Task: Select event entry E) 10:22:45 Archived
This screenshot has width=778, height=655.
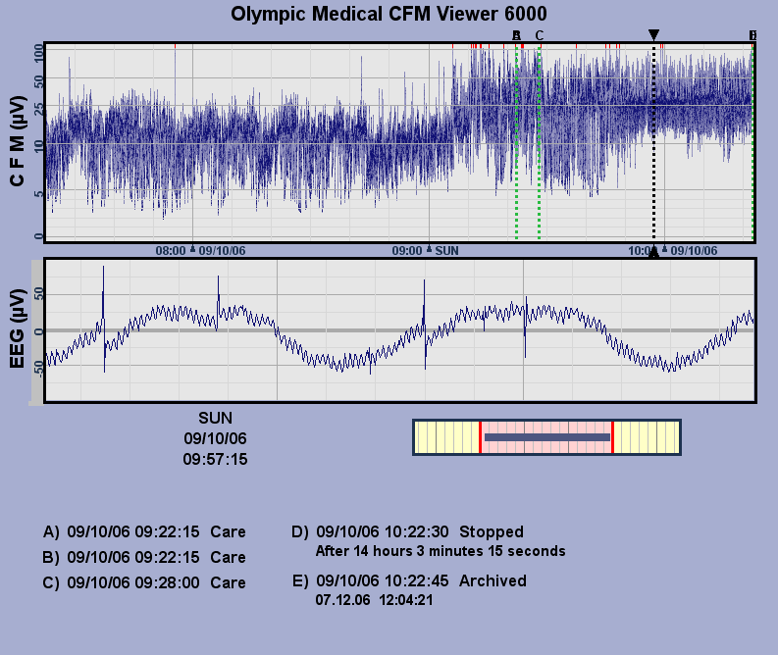Action: coord(409,581)
